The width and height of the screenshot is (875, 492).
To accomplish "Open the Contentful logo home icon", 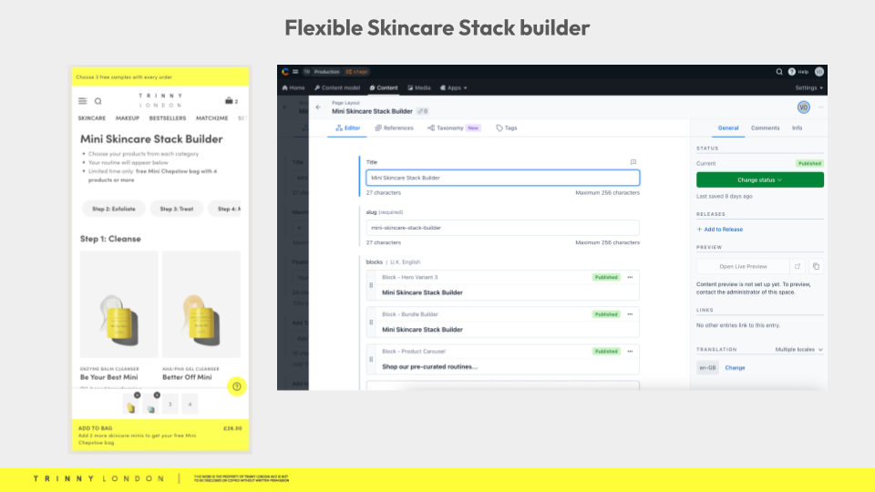I will pos(285,71).
